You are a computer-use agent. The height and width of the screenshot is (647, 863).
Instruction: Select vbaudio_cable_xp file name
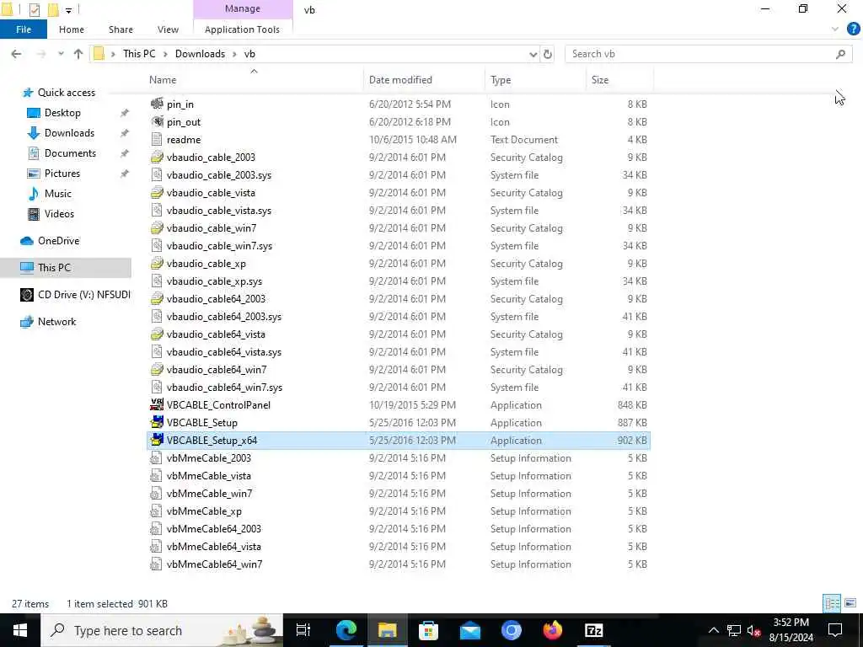pos(206,264)
